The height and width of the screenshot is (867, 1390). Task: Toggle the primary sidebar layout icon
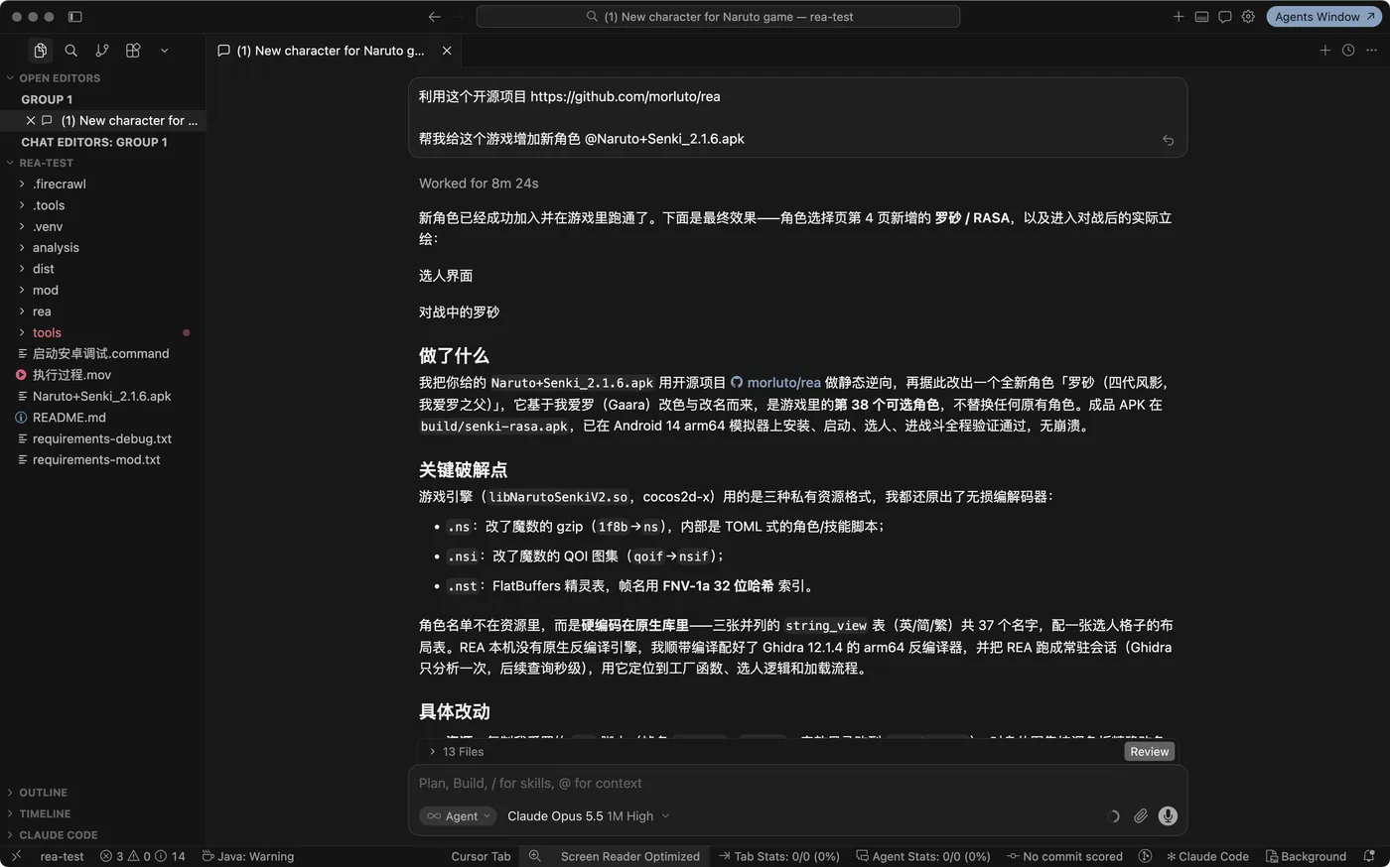pyautogui.click(x=74, y=17)
